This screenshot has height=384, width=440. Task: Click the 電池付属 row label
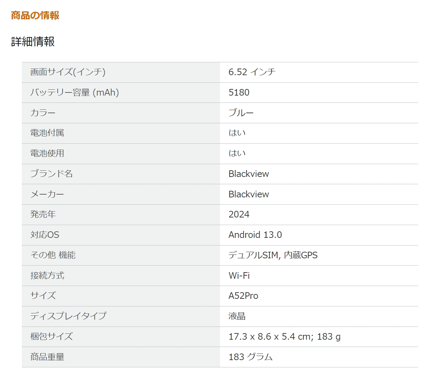coord(47,133)
